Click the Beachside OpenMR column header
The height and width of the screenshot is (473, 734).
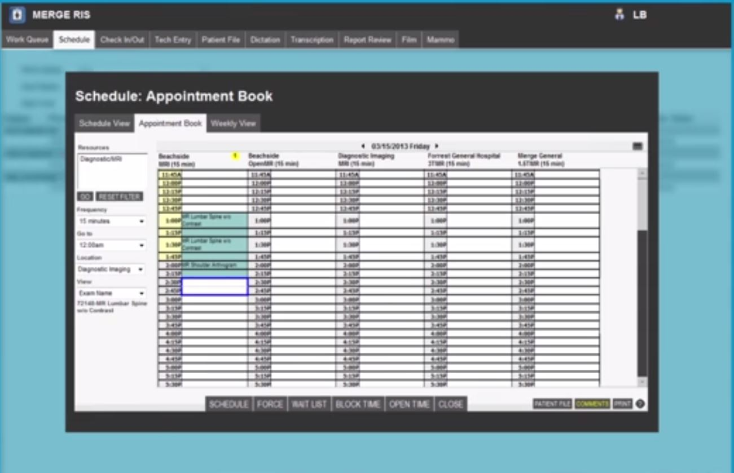[x=274, y=160]
